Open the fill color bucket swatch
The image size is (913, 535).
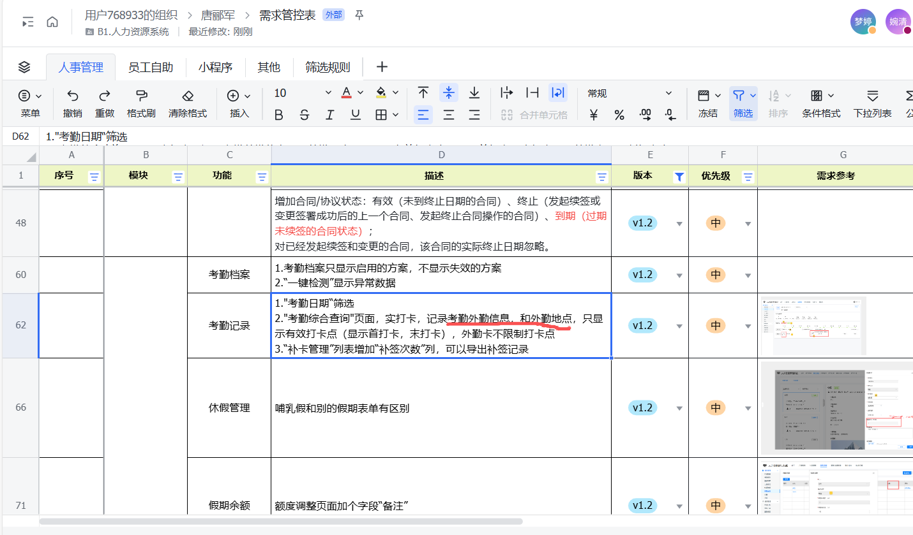[381, 93]
